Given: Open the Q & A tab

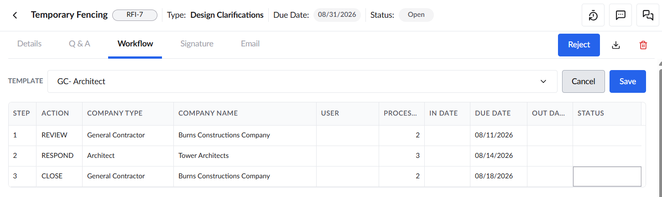Looking at the screenshot, I should (x=79, y=44).
